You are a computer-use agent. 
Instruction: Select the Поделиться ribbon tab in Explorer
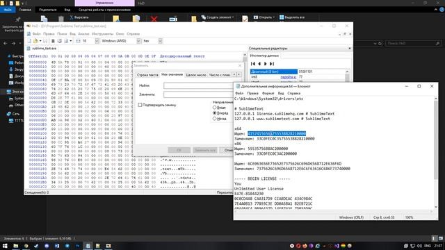pyautogui.click(x=48, y=10)
